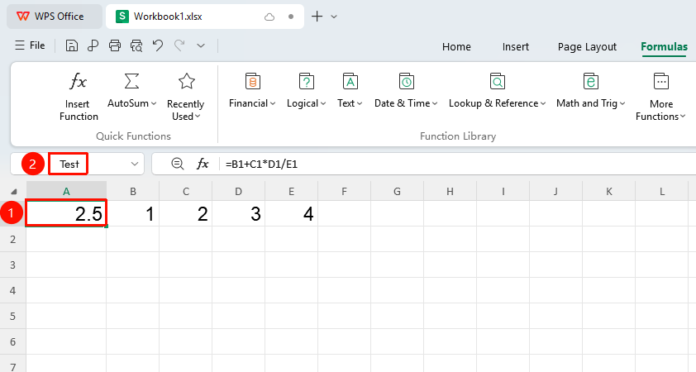Screen dimensions: 696x372
Task: Click the AutoSum sigma icon
Action: click(x=131, y=82)
